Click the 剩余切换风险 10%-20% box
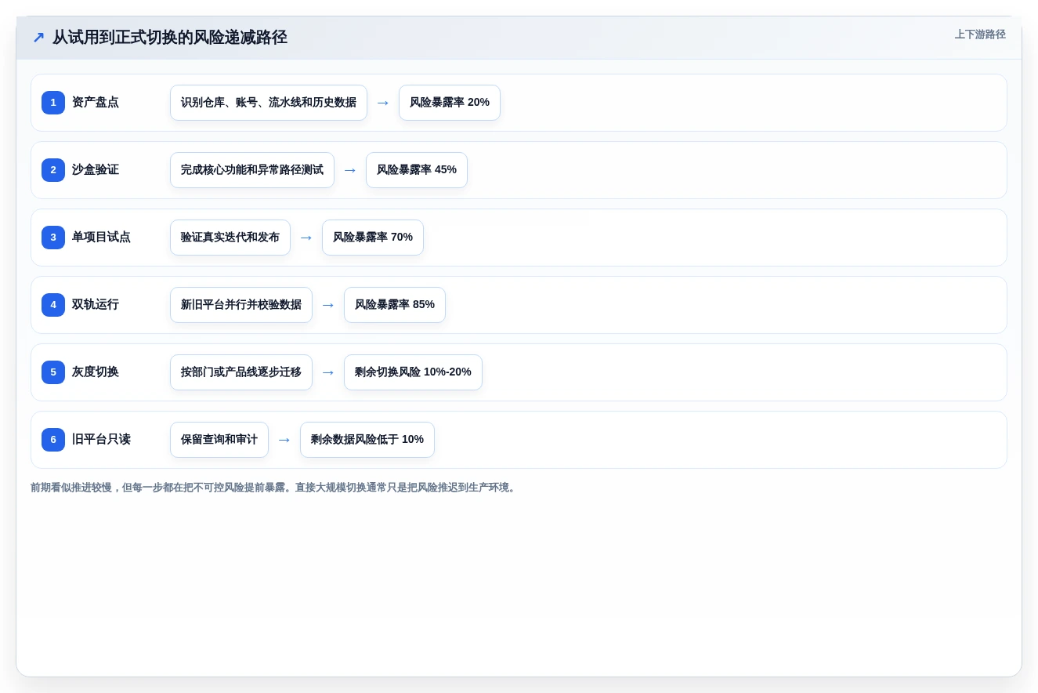This screenshot has height=693, width=1038. coord(413,372)
